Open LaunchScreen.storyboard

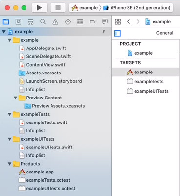coord(56,81)
